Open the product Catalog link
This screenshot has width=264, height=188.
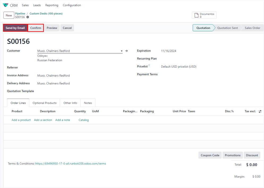click(84, 120)
